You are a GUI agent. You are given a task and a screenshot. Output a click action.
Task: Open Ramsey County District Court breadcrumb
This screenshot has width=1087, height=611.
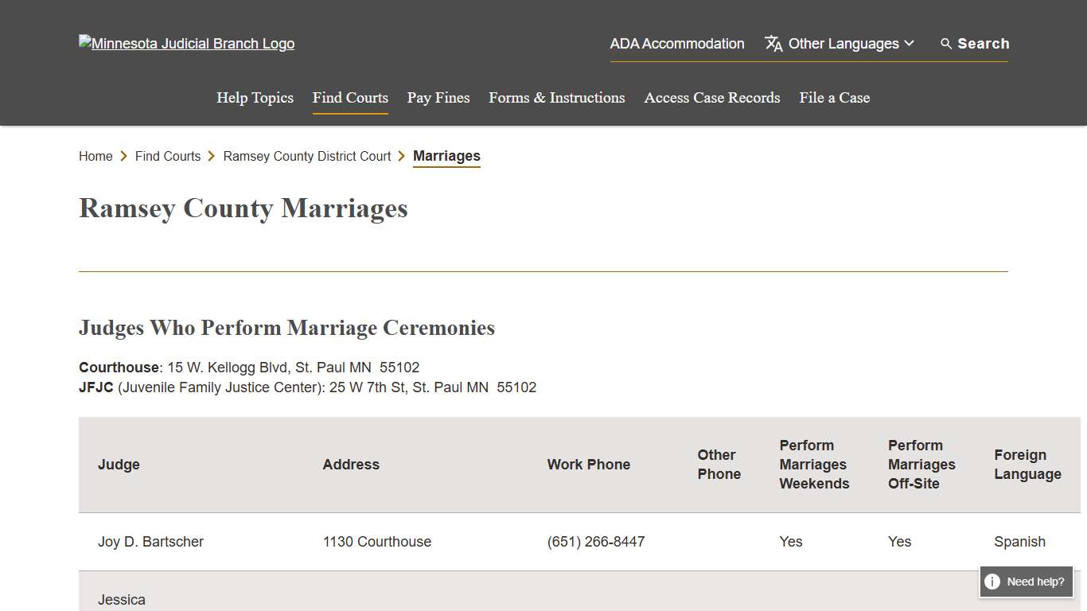tap(306, 156)
